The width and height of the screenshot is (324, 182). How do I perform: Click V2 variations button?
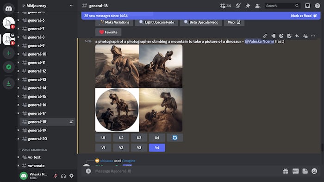click(121, 148)
